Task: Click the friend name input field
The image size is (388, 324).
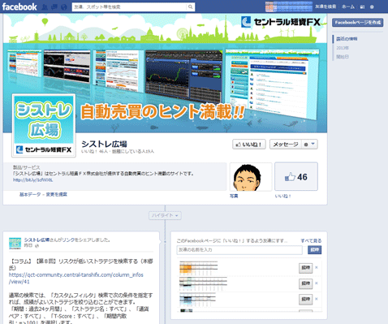Action: (x=239, y=250)
